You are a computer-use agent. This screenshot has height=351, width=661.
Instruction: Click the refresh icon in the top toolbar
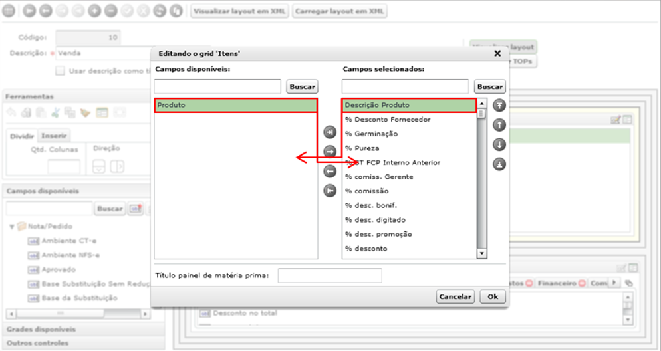point(160,11)
